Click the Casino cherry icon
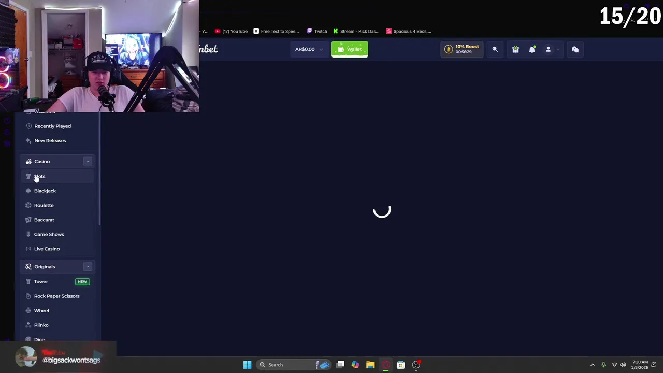This screenshot has width=663, height=373. coord(28,162)
